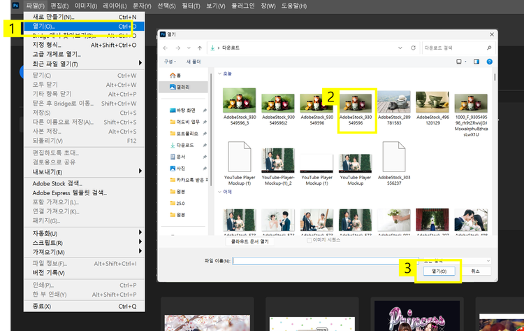Open the 25.0 folder in the sidebar
The width and height of the screenshot is (524, 331).
coord(177,203)
